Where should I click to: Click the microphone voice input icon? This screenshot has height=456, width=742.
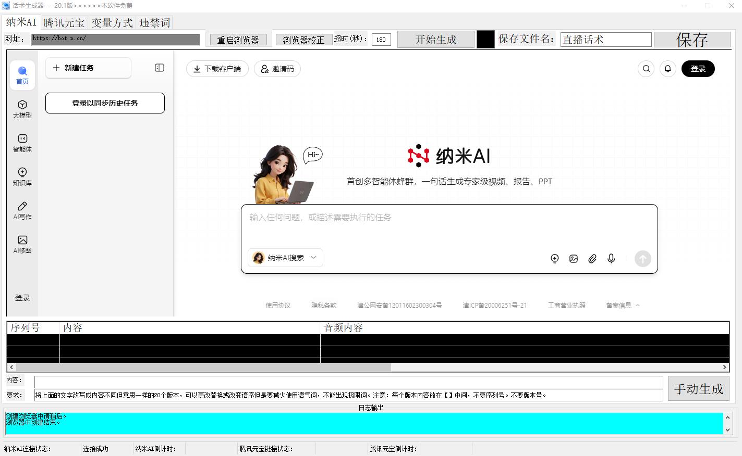click(x=611, y=259)
